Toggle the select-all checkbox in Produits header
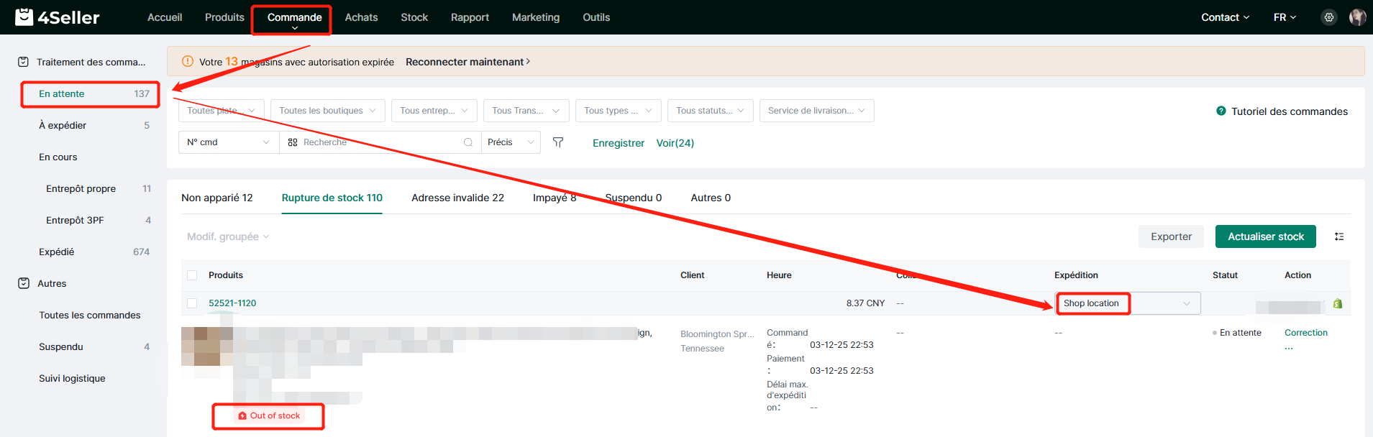 [192, 275]
